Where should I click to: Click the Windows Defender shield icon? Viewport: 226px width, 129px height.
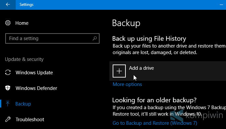click(8, 88)
